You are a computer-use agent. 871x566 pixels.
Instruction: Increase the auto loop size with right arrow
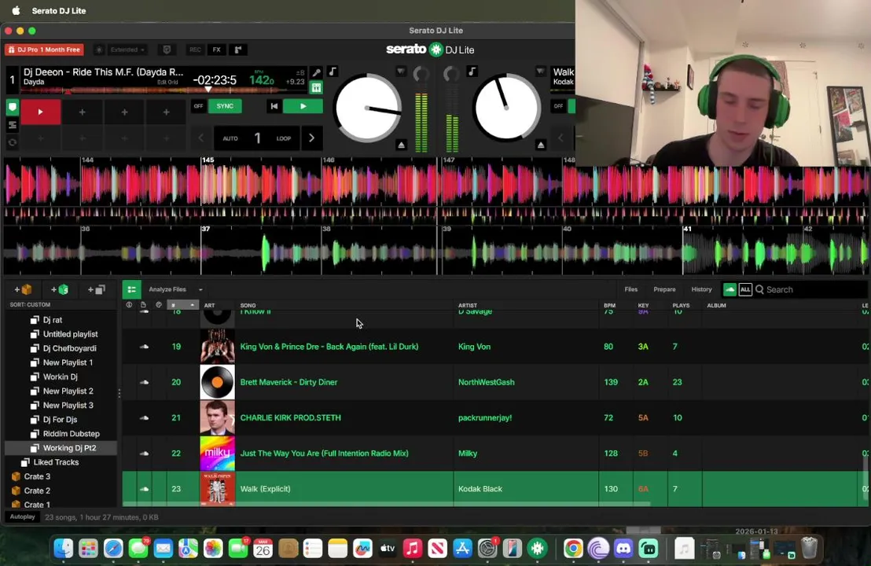coord(311,138)
